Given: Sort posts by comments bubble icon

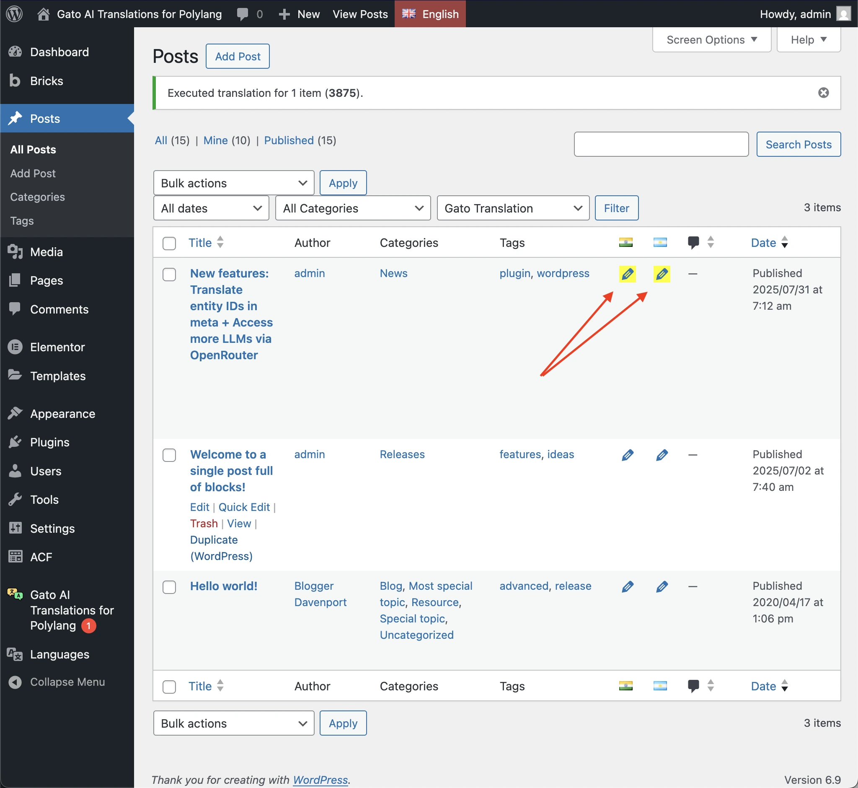Looking at the screenshot, I should 693,242.
